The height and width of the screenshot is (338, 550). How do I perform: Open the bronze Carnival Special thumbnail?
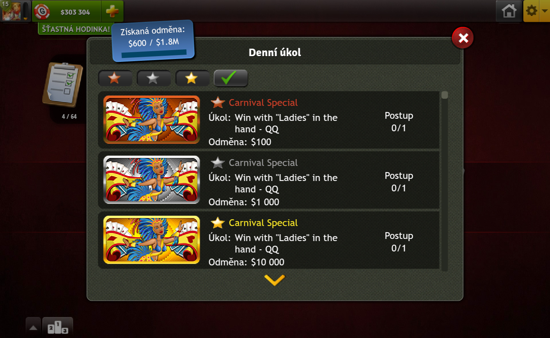pos(151,120)
